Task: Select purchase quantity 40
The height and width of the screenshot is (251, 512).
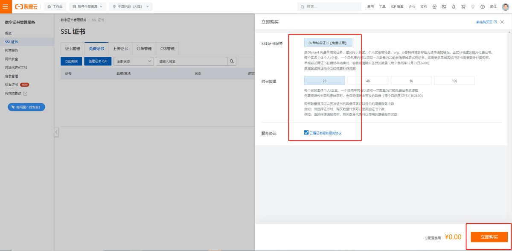Action: tap(368, 81)
